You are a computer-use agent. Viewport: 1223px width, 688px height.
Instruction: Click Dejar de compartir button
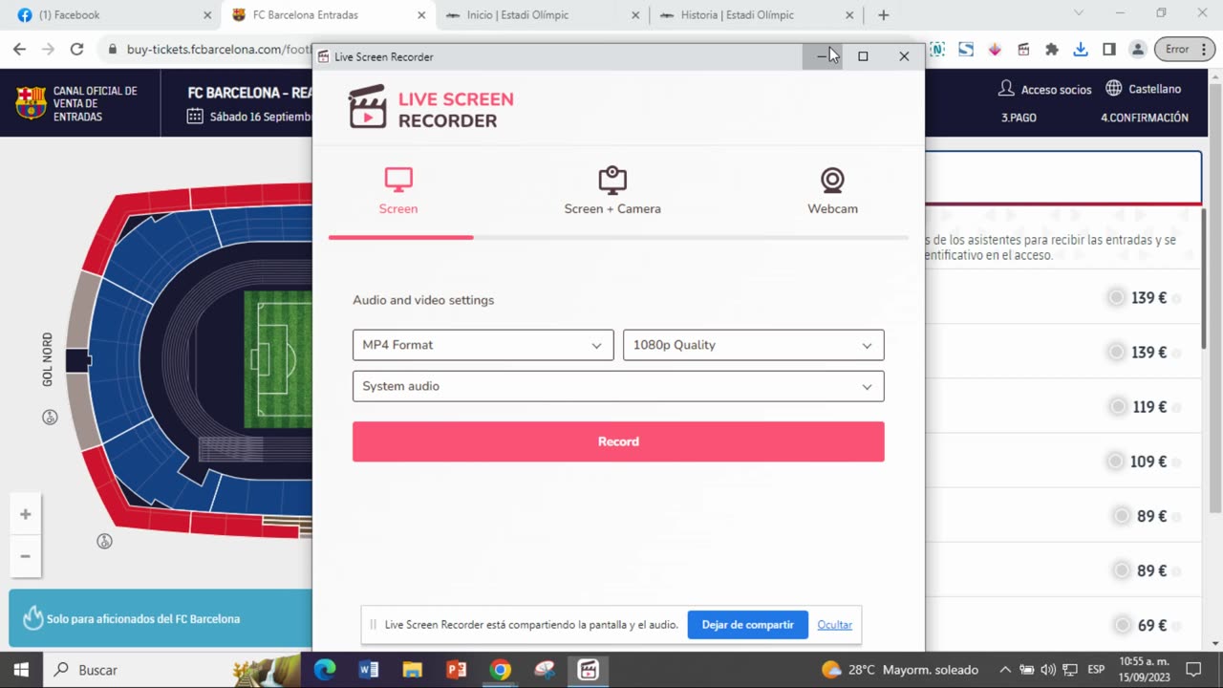(x=747, y=625)
